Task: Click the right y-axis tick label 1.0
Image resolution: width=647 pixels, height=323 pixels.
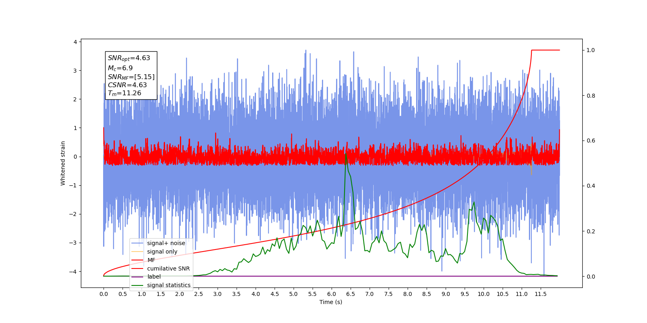Action: (x=591, y=50)
